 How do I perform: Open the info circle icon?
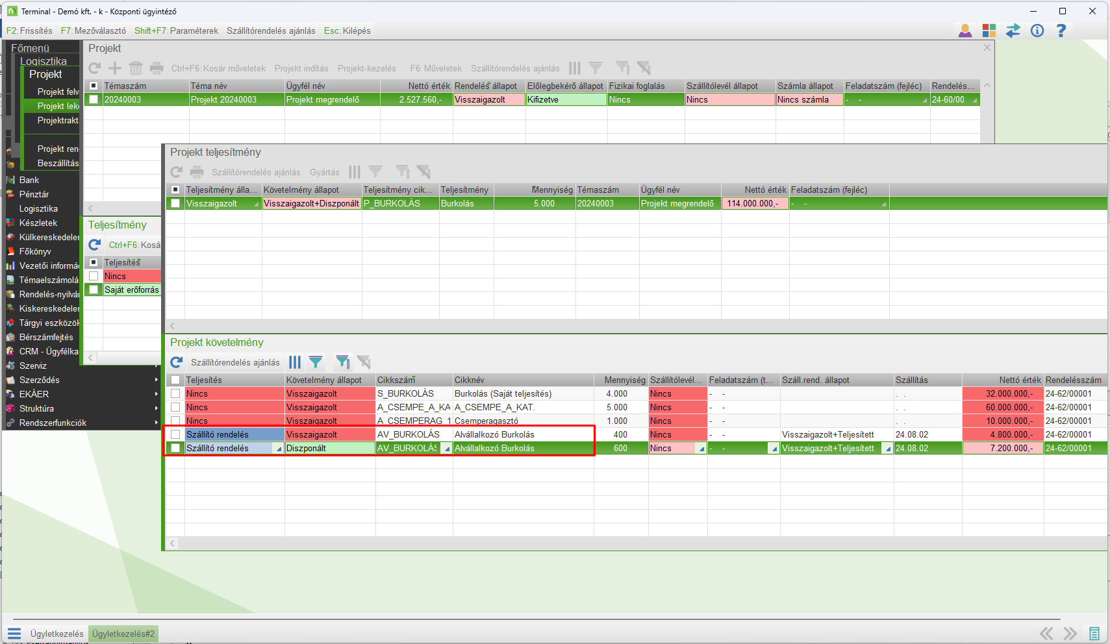click(x=1037, y=31)
